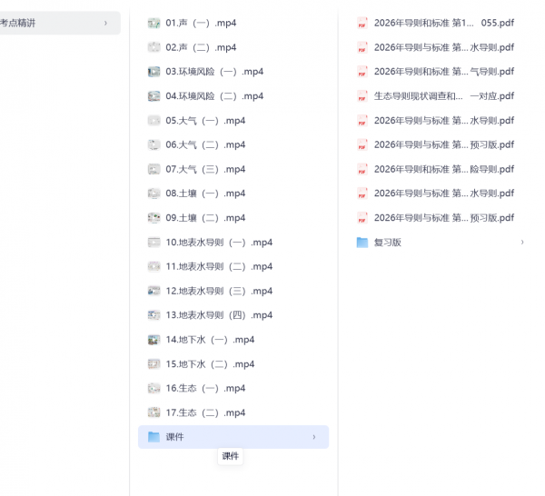Expand the 考点精讲 sidebar chevron
This screenshot has height=496, width=545.
(105, 23)
